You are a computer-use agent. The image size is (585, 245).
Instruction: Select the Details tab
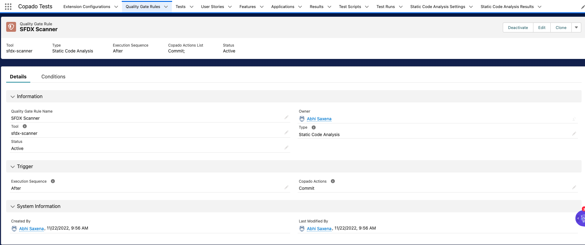[x=18, y=77]
